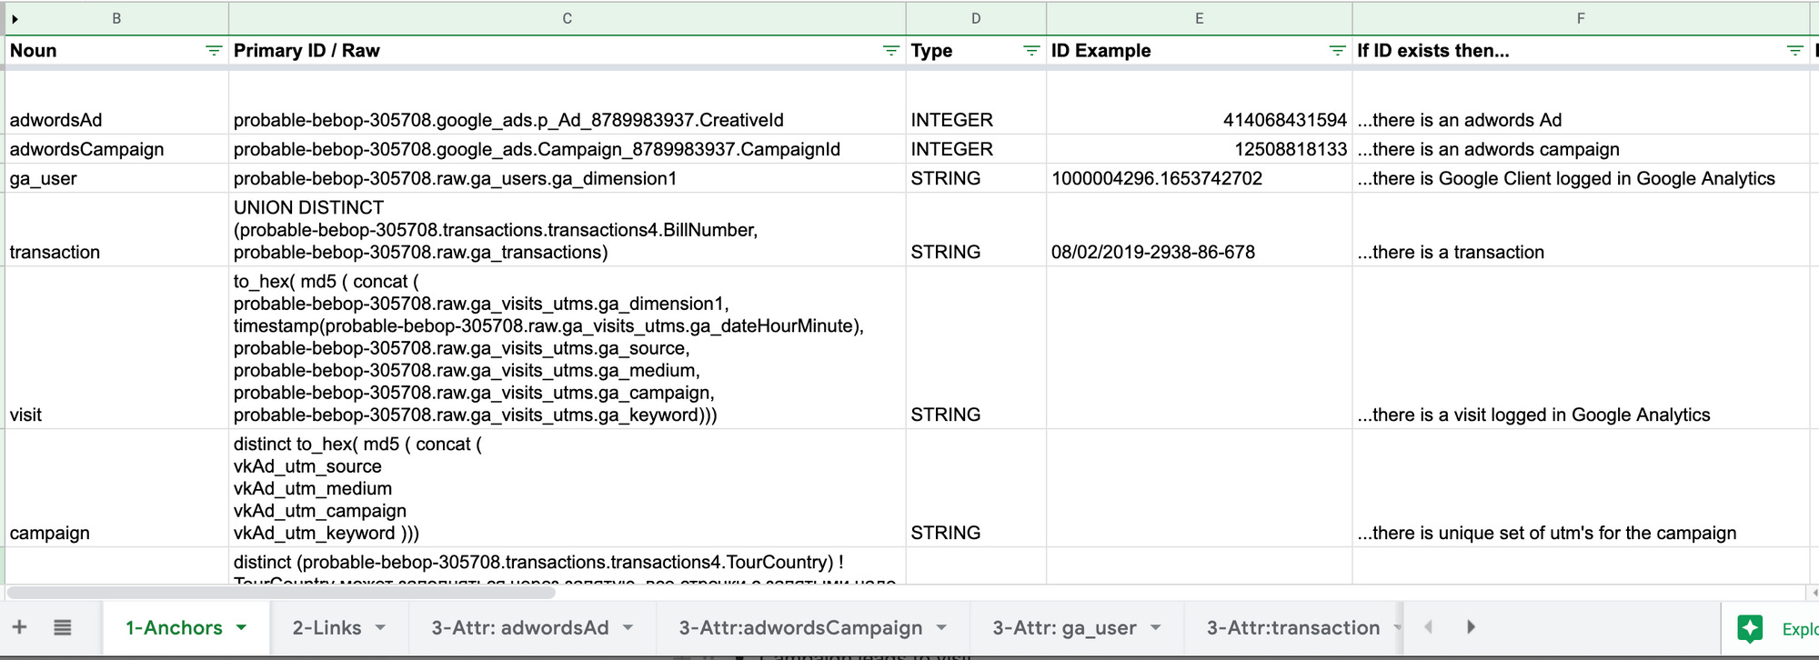
Task: Select '...there is an adwords campaign' cell
Action: (x=1581, y=149)
